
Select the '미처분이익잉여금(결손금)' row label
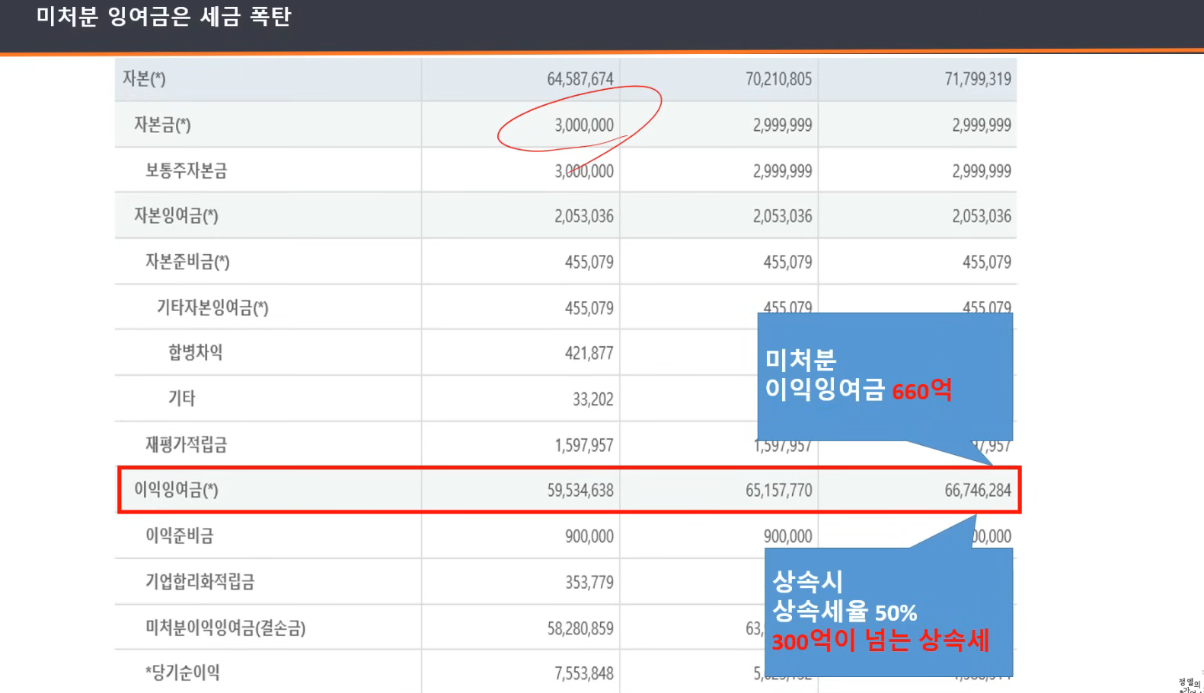click(225, 628)
